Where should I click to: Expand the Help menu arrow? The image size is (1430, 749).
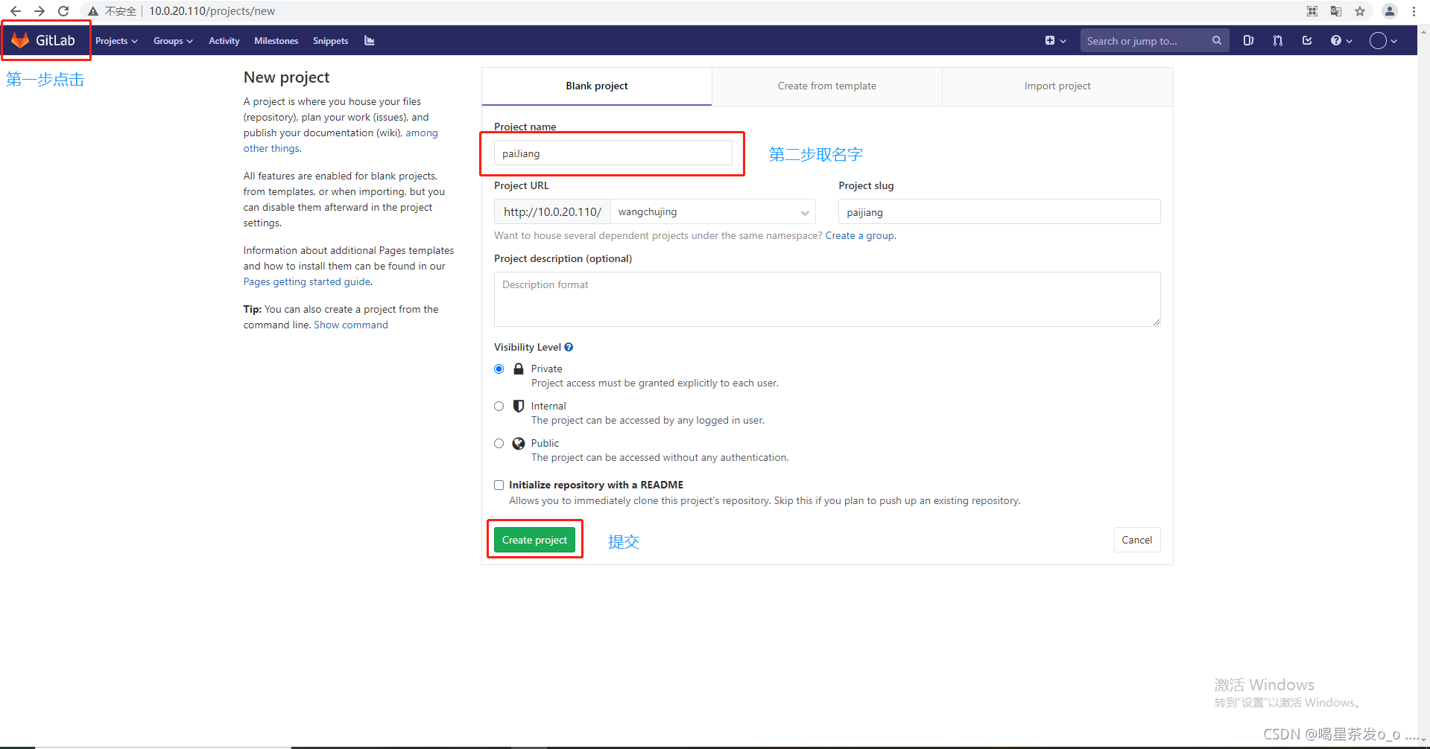click(x=1350, y=41)
